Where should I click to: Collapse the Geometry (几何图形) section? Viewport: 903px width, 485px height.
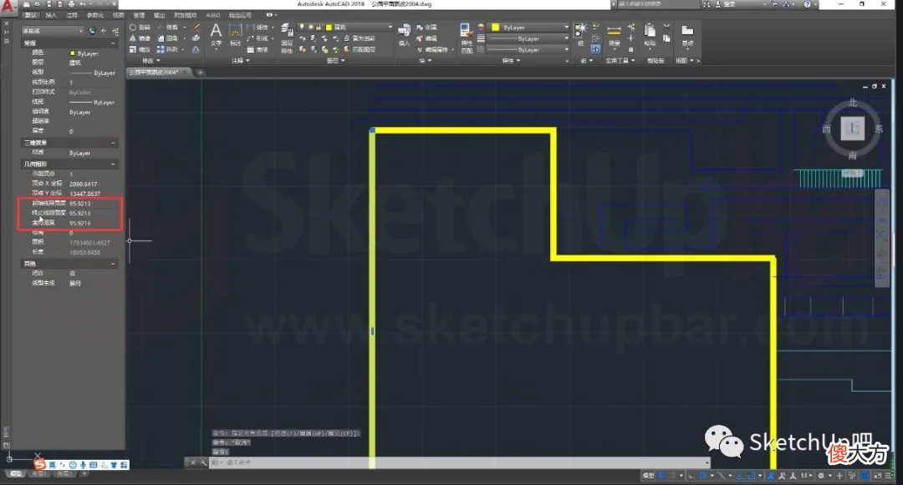(x=112, y=164)
